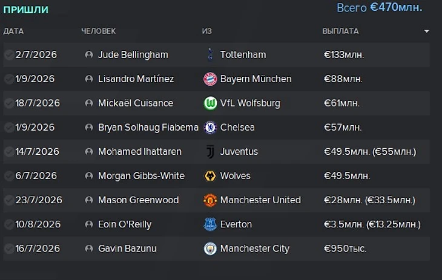Click the Everton club badge
The image size is (442, 280).
point(210,224)
